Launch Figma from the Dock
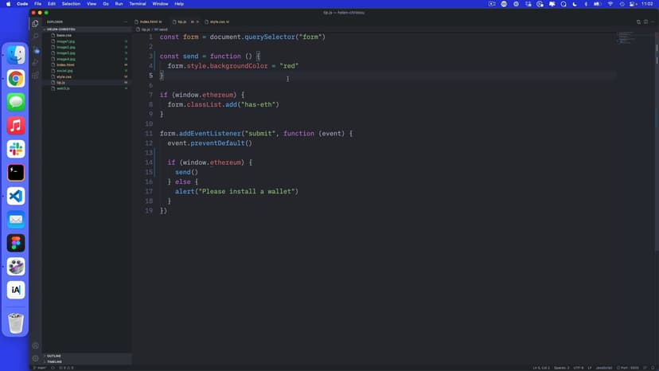This screenshot has width=659, height=371. tap(16, 243)
